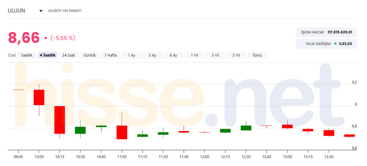Image resolution: width=367 pixels, height=166 pixels.
Task: Click the 8,6 price axis label
Action: point(354,148)
